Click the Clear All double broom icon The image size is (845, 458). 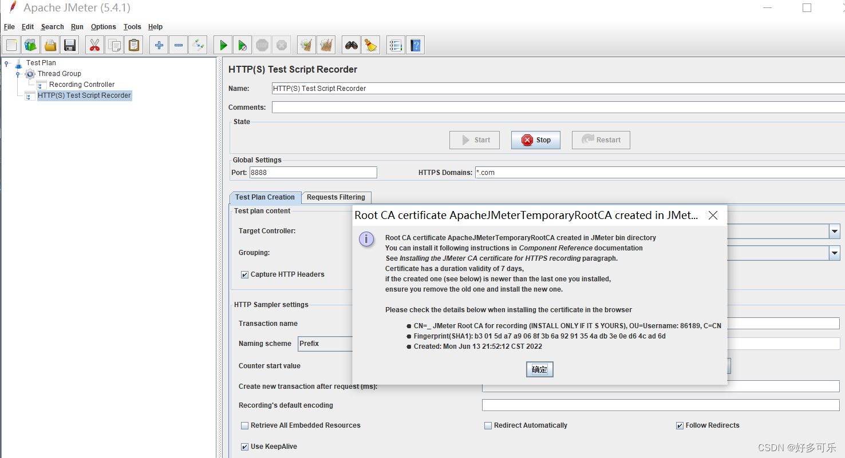(326, 45)
